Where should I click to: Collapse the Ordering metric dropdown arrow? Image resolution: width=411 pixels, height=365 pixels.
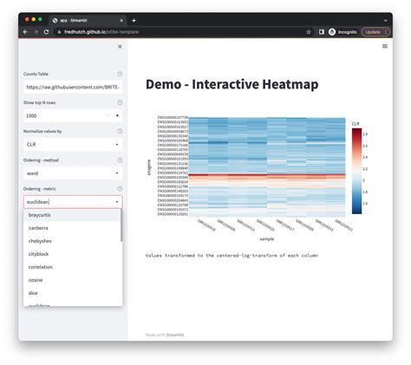(117, 202)
